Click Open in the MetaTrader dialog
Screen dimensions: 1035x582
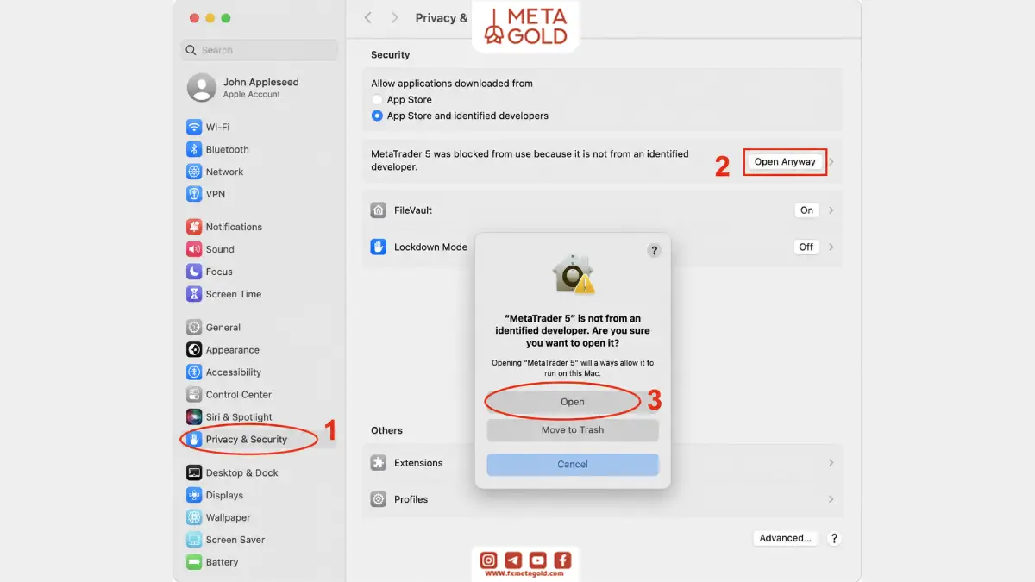click(x=573, y=402)
